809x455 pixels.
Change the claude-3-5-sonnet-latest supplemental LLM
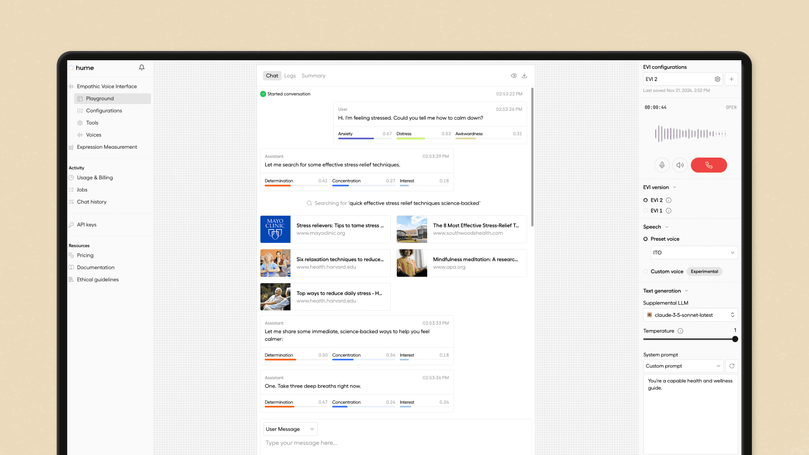(690, 315)
